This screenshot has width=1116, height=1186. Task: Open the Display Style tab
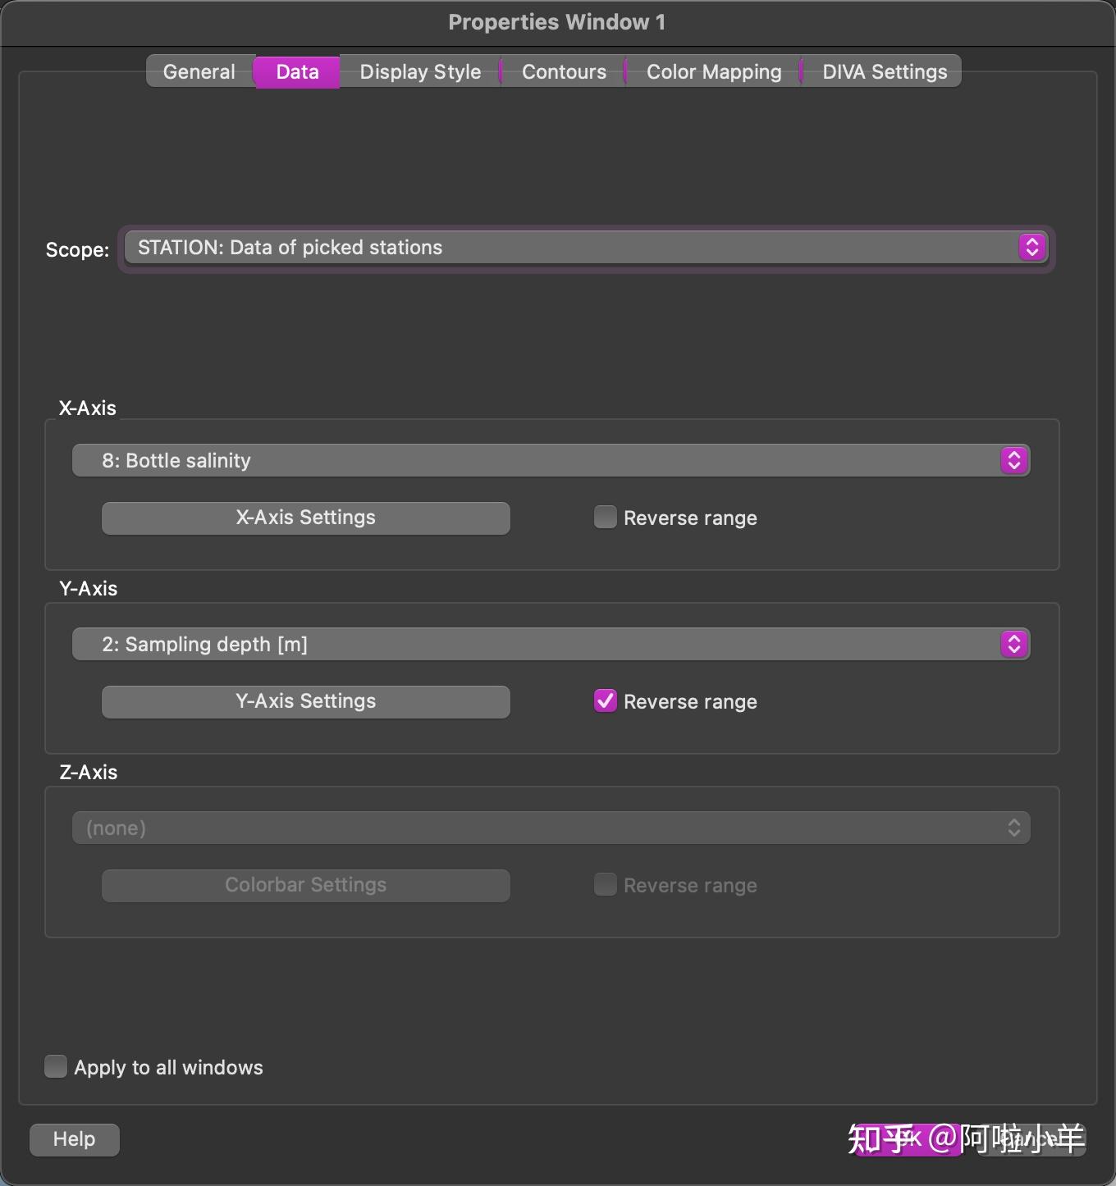coord(420,72)
